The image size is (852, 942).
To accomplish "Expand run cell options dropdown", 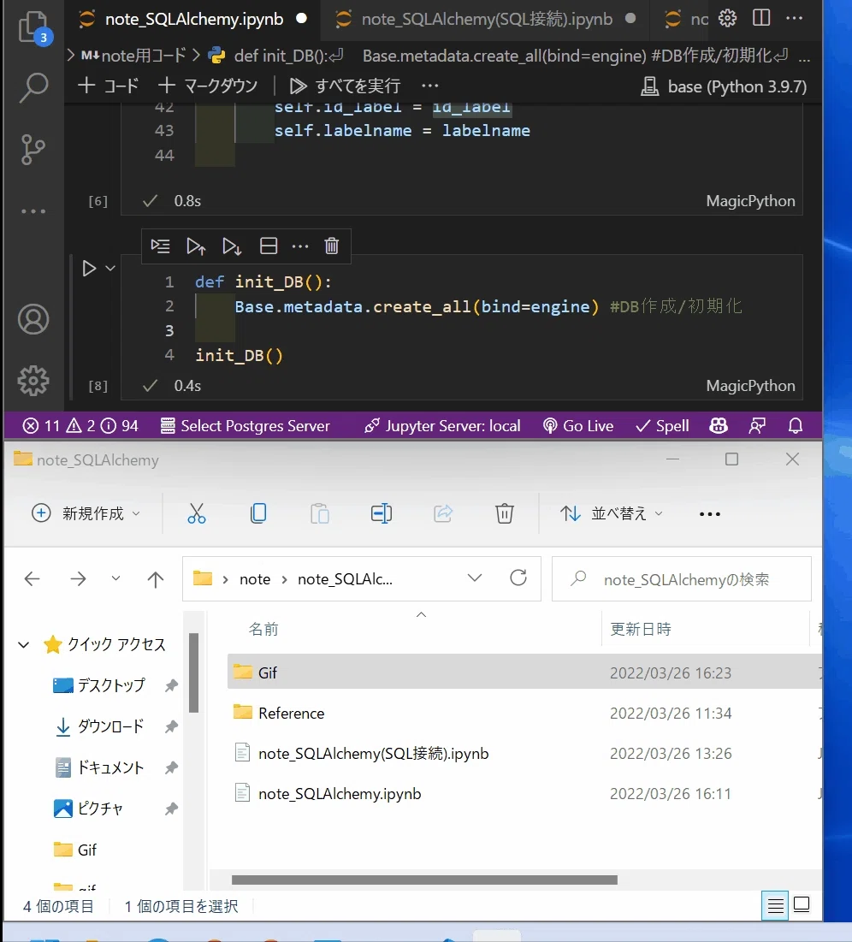I will click(x=110, y=268).
